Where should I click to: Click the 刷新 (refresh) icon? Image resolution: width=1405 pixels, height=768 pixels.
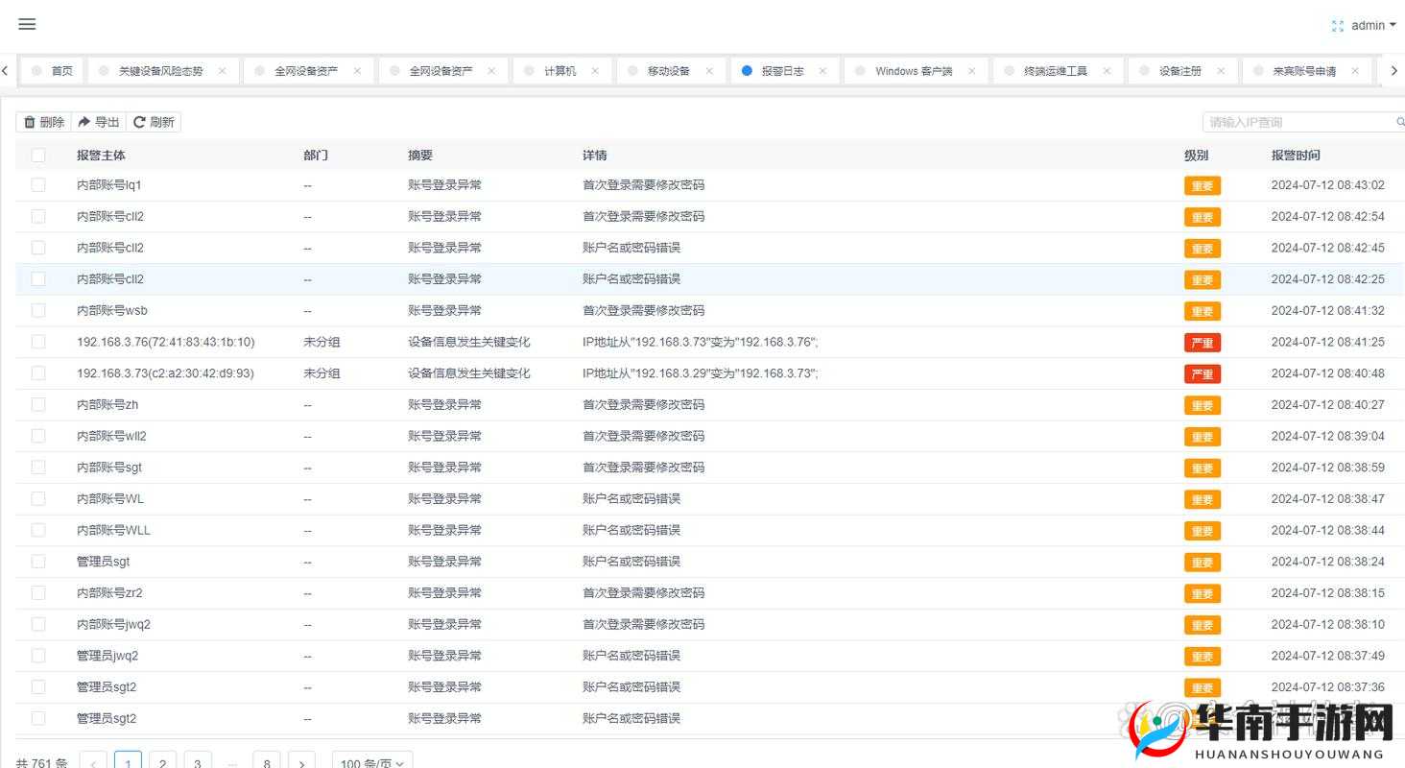coord(140,121)
